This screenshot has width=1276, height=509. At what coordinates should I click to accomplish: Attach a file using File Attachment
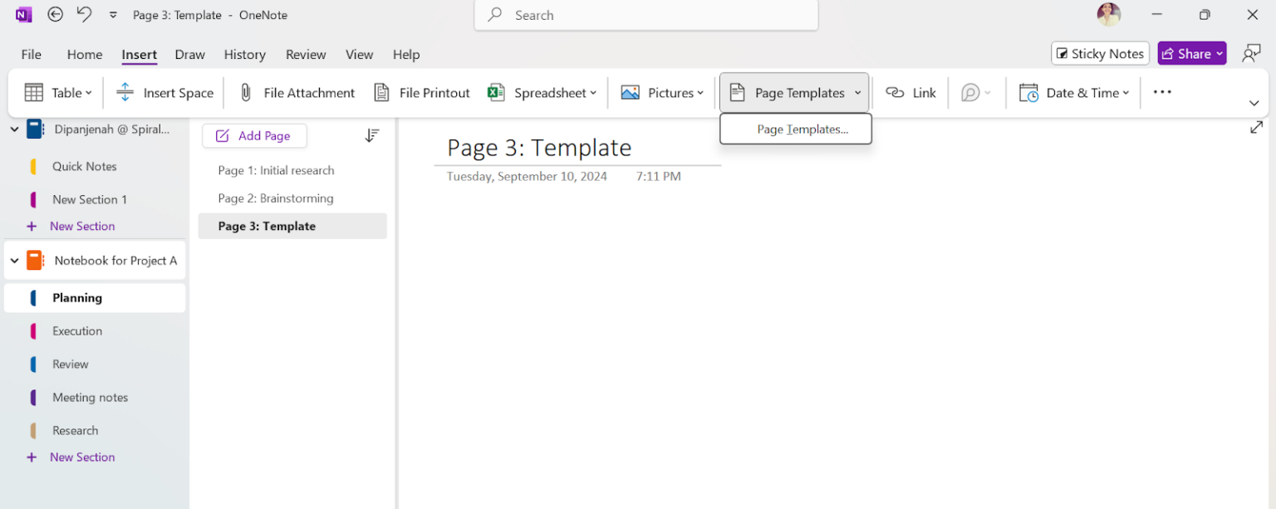(296, 92)
